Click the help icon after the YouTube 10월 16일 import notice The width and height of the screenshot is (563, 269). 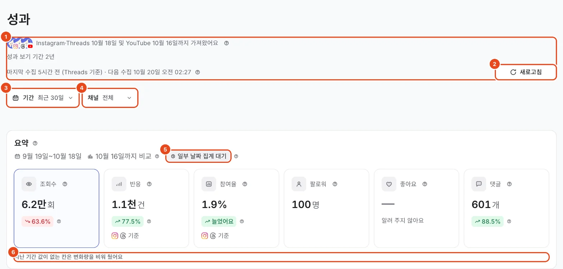[x=226, y=43]
